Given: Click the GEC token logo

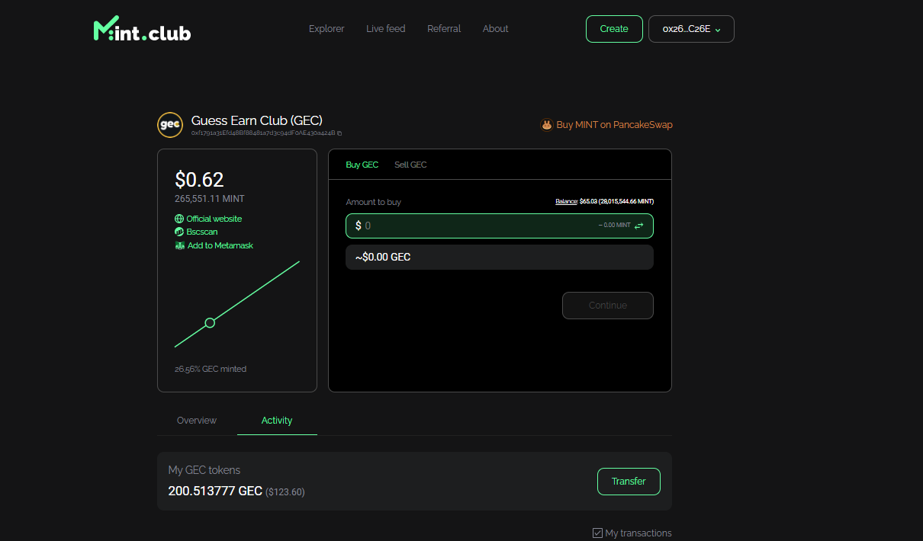Looking at the screenshot, I should pyautogui.click(x=169, y=124).
